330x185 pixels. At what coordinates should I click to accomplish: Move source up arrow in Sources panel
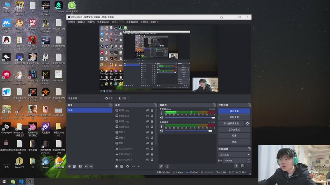[133, 166]
